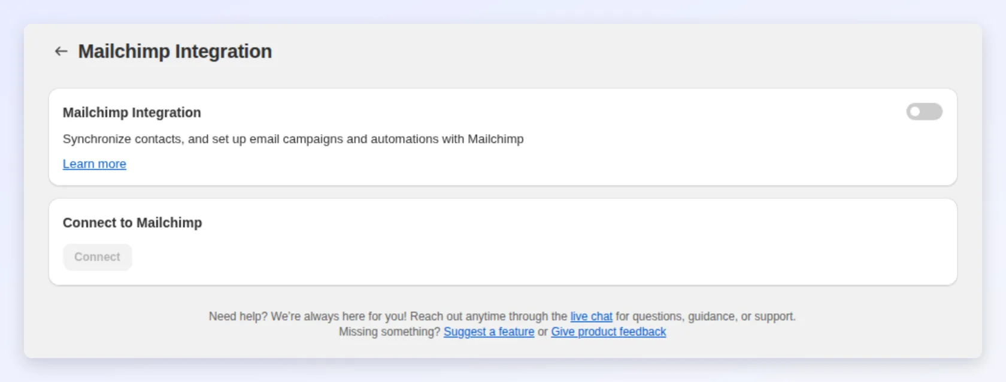Click the Connect to Mailchimp heading

[x=132, y=223]
